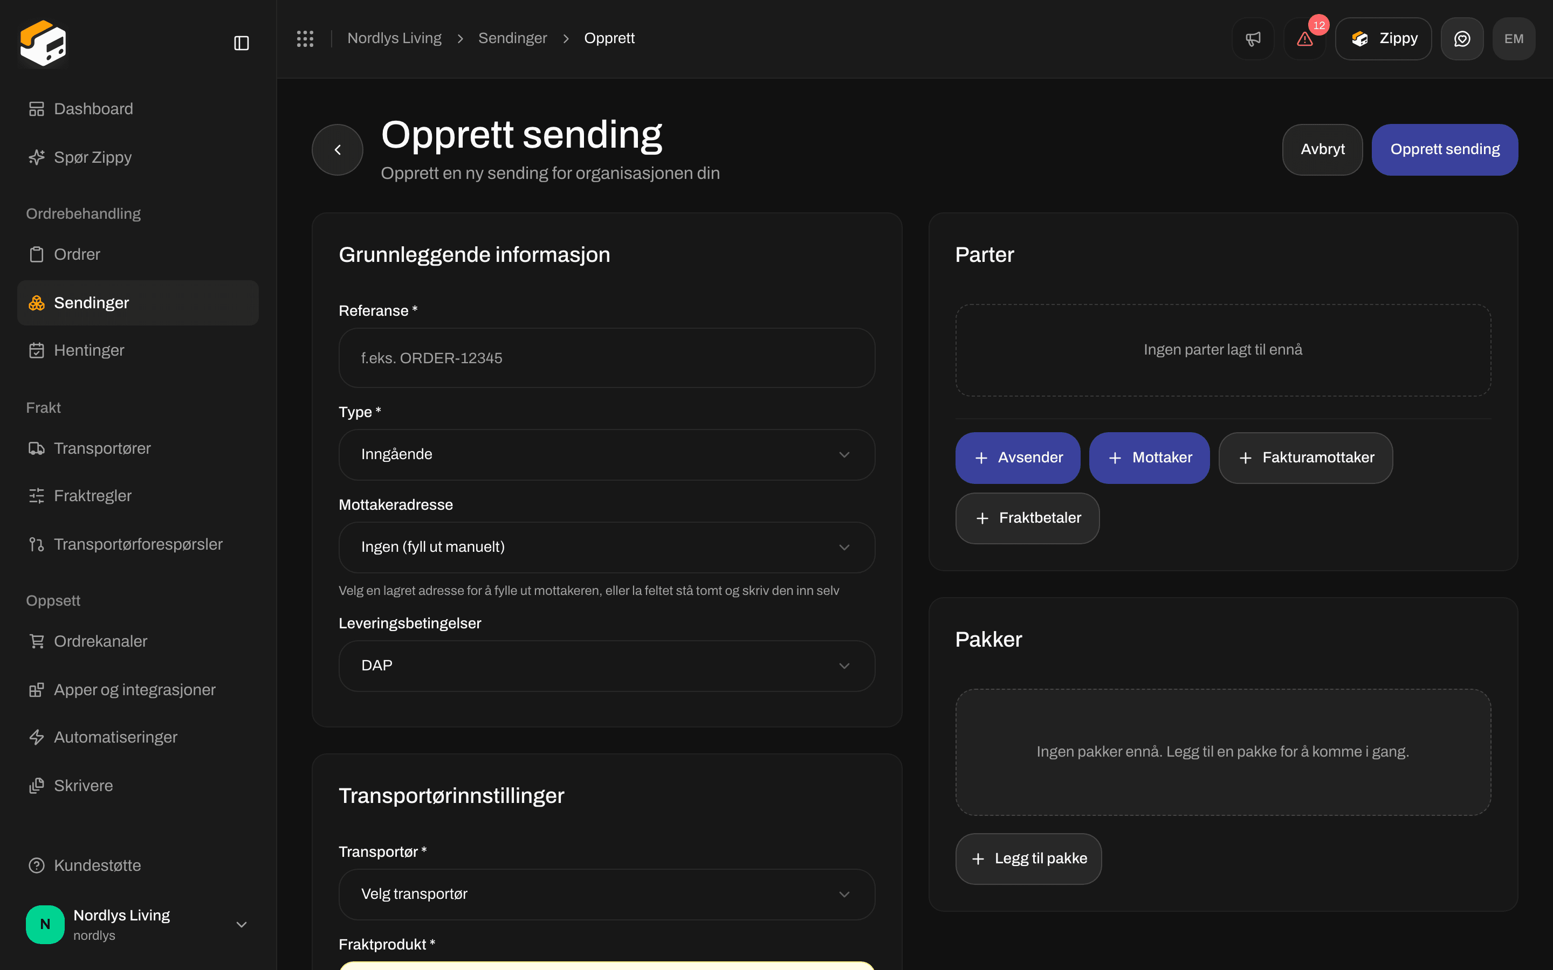This screenshot has width=1553, height=970.
Task: Open the announcements megaphone icon
Action: 1253,38
